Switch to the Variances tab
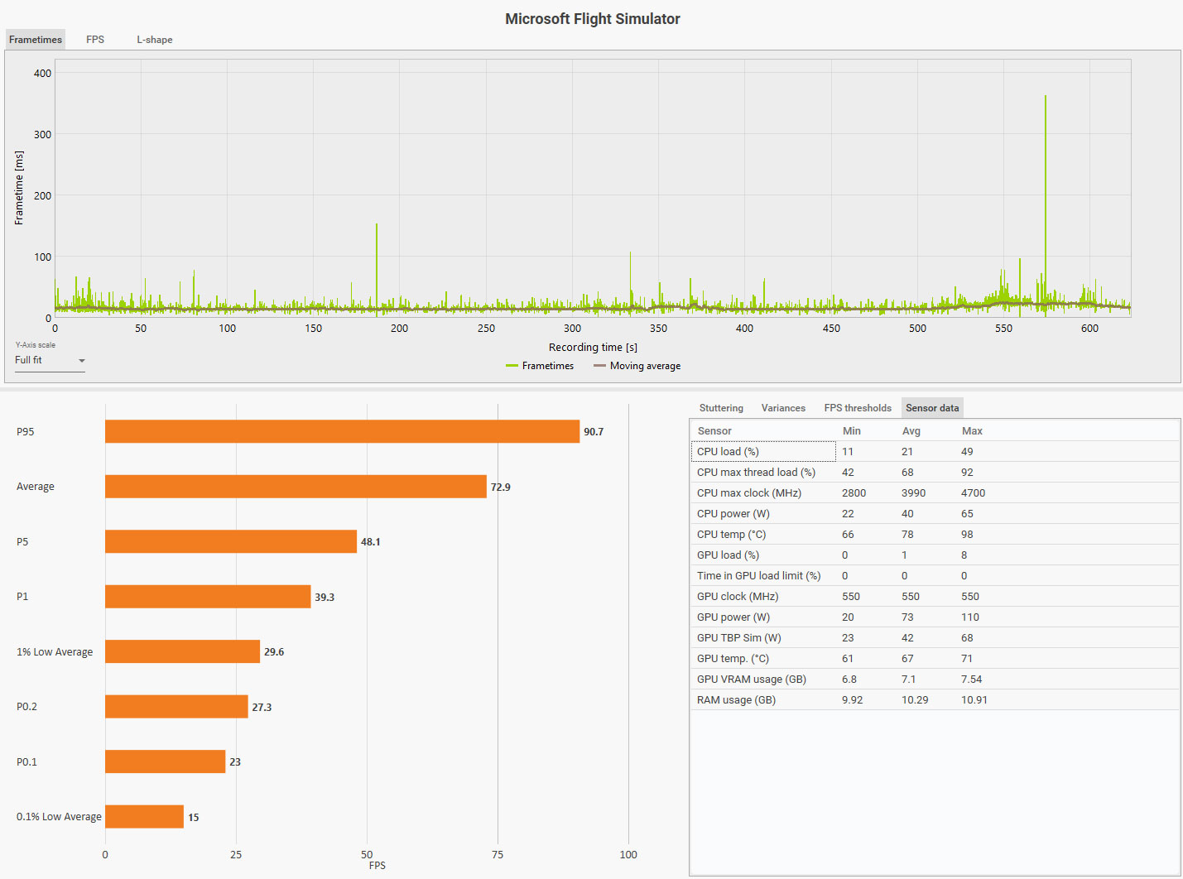This screenshot has width=1183, height=879. [783, 408]
